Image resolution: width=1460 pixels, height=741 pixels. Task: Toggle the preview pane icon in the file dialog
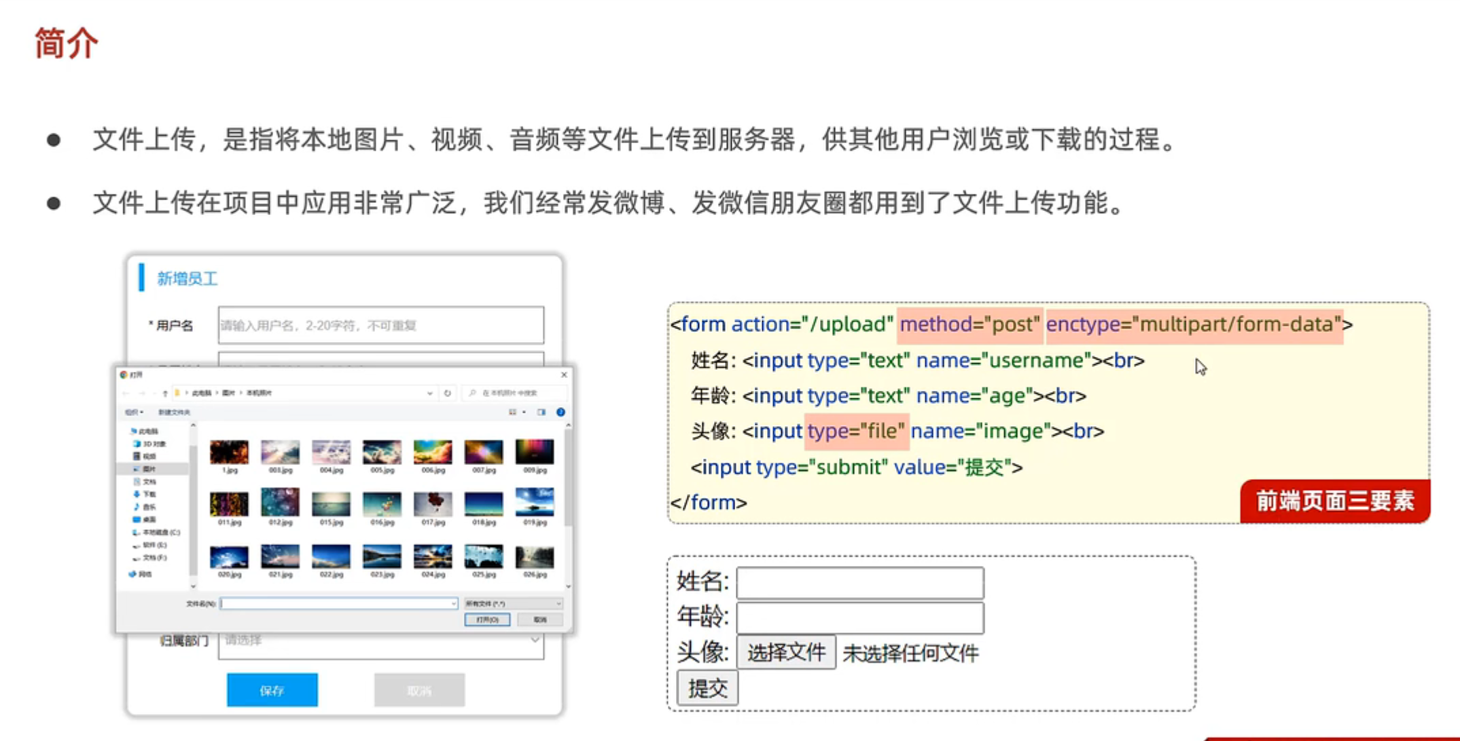[541, 412]
